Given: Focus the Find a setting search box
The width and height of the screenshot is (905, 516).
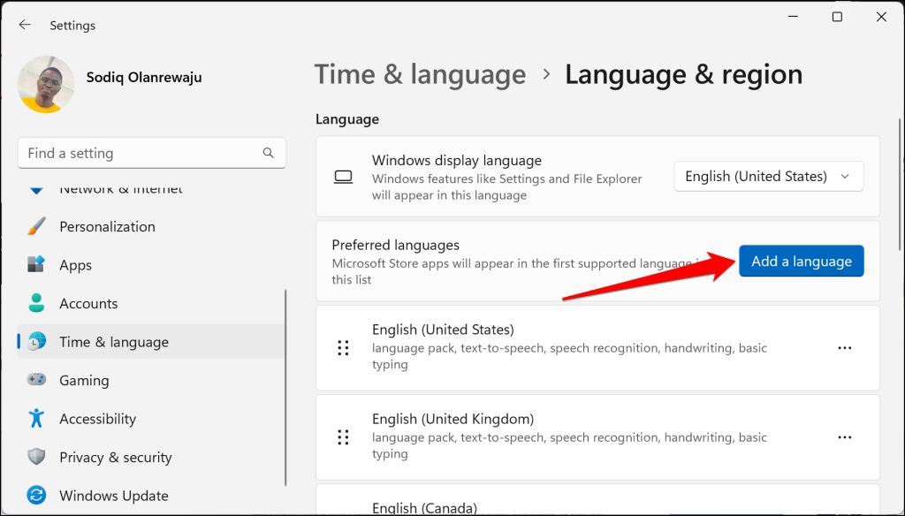Looking at the screenshot, I should (x=152, y=153).
